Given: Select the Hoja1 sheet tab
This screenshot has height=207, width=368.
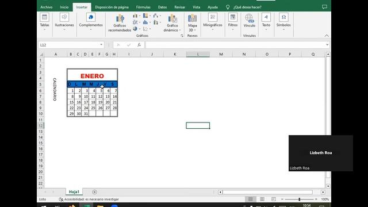Looking at the screenshot, I should [74, 192].
